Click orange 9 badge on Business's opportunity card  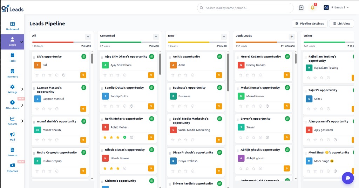[219, 106]
